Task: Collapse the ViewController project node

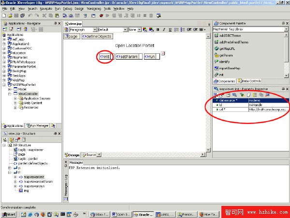Action: [10, 94]
